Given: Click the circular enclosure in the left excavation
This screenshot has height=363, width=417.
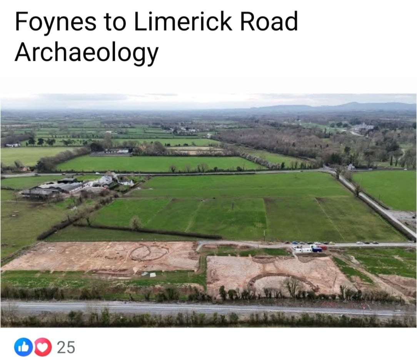Looking at the screenshot, I should click(149, 253).
